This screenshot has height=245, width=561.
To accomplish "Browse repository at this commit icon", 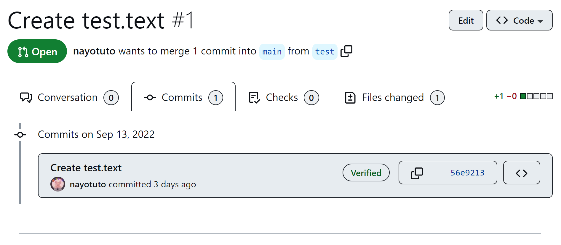I will [521, 173].
